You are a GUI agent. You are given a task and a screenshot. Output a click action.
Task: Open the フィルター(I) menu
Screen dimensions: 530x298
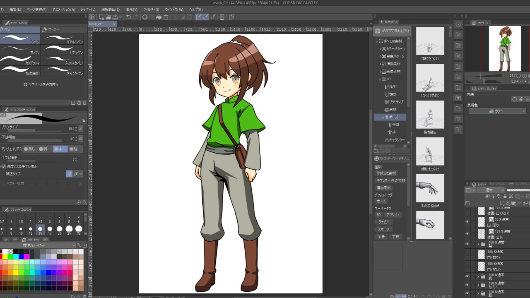[x=151, y=10]
